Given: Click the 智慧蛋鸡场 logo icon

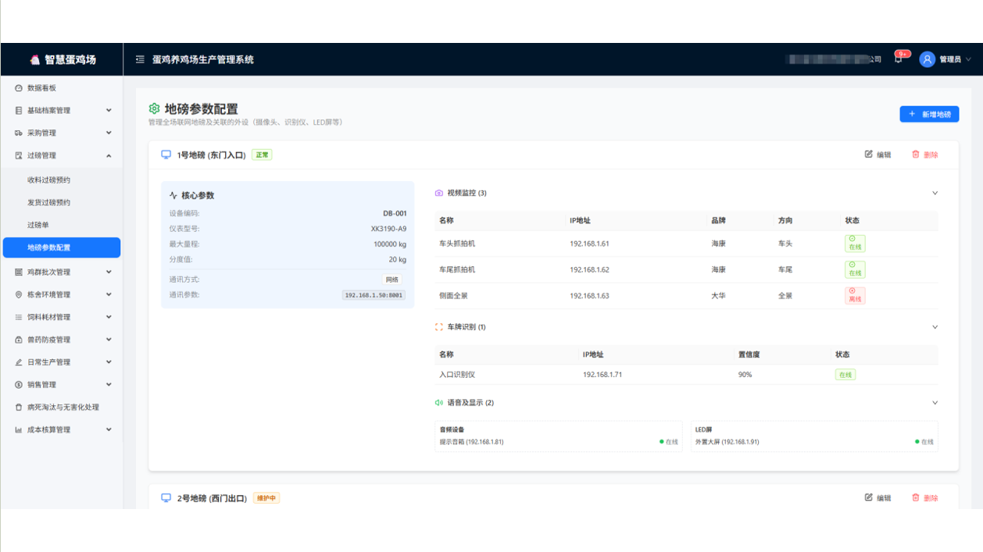Looking at the screenshot, I should click(34, 59).
